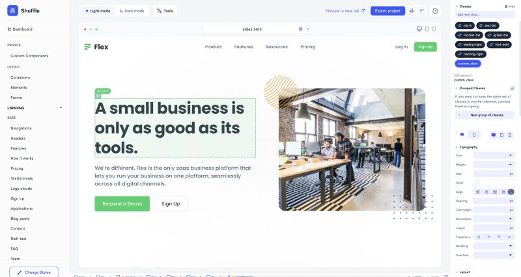Click the typography Color swatch
The height and width of the screenshot is (277, 521).
(x=477, y=183)
